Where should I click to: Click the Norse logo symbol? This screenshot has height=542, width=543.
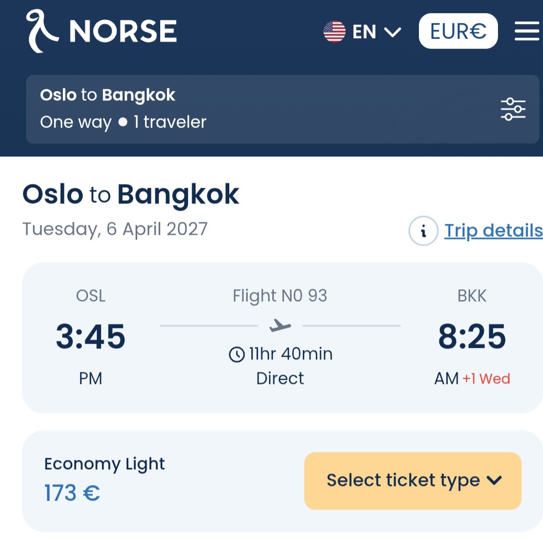click(42, 31)
